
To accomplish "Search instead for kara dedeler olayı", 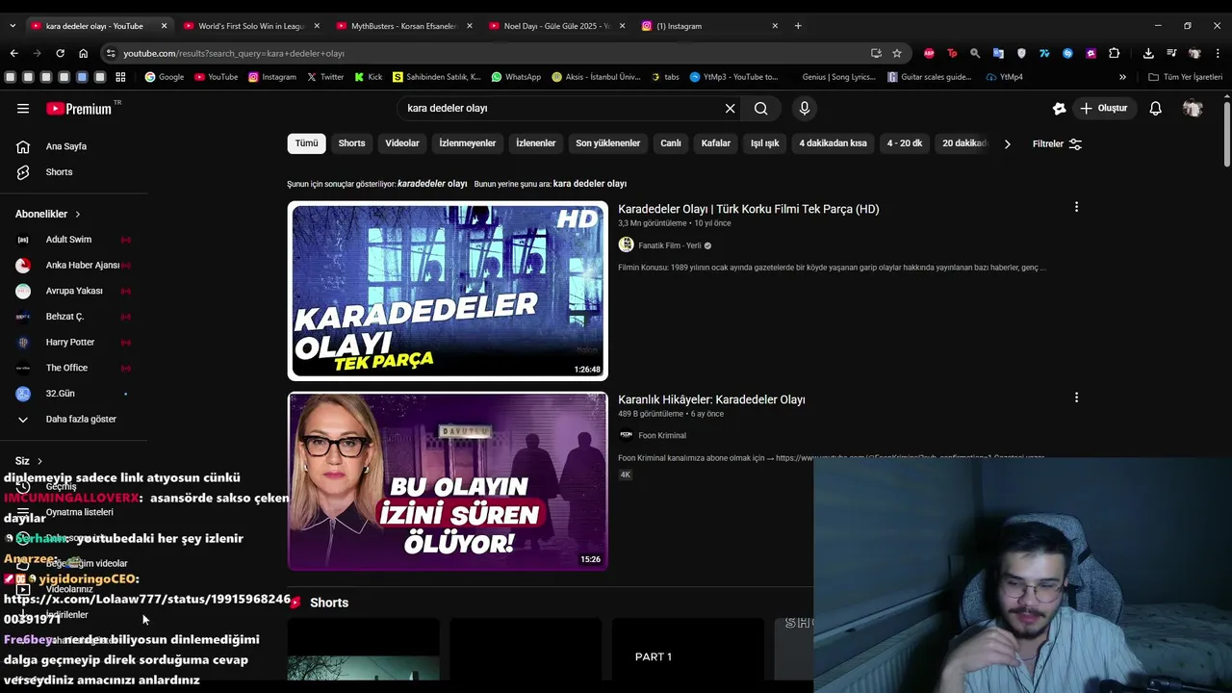I will pyautogui.click(x=589, y=184).
